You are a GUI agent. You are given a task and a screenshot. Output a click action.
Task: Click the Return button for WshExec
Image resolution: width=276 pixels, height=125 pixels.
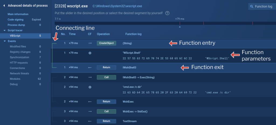pyautogui.click(x=106, y=102)
